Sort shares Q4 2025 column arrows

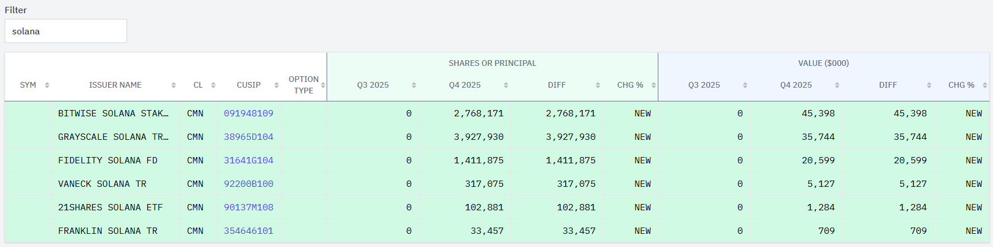[x=506, y=85]
